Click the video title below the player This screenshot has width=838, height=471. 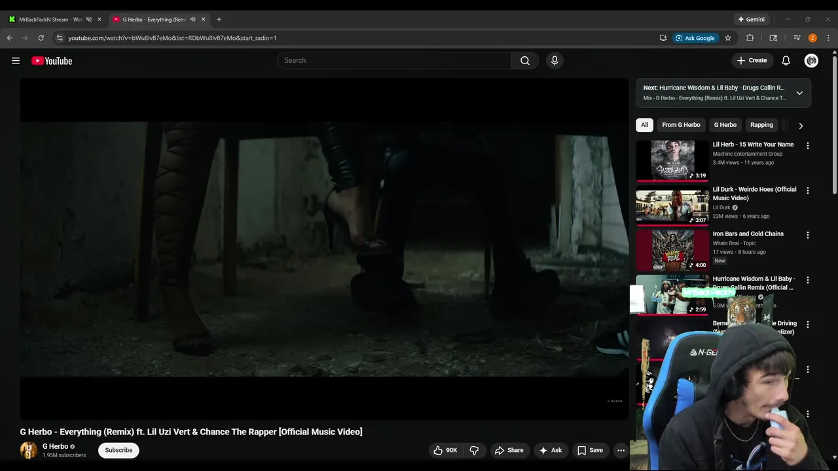pyautogui.click(x=191, y=432)
